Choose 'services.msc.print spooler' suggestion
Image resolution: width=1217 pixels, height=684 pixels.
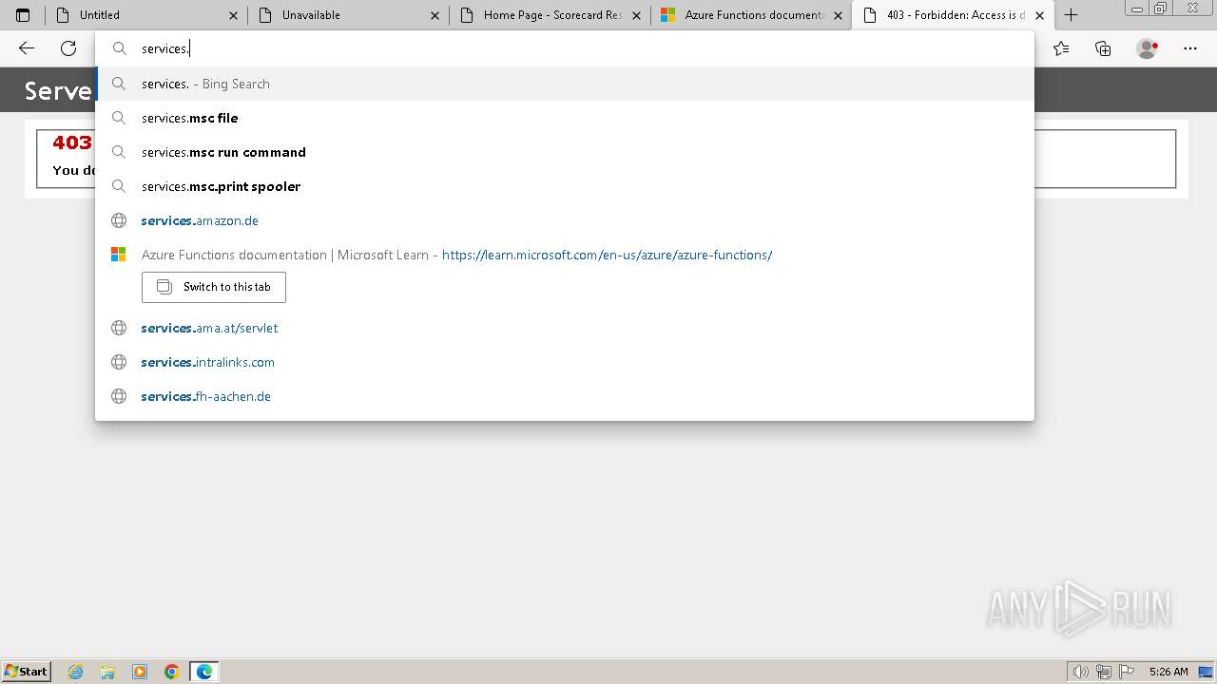(x=565, y=186)
